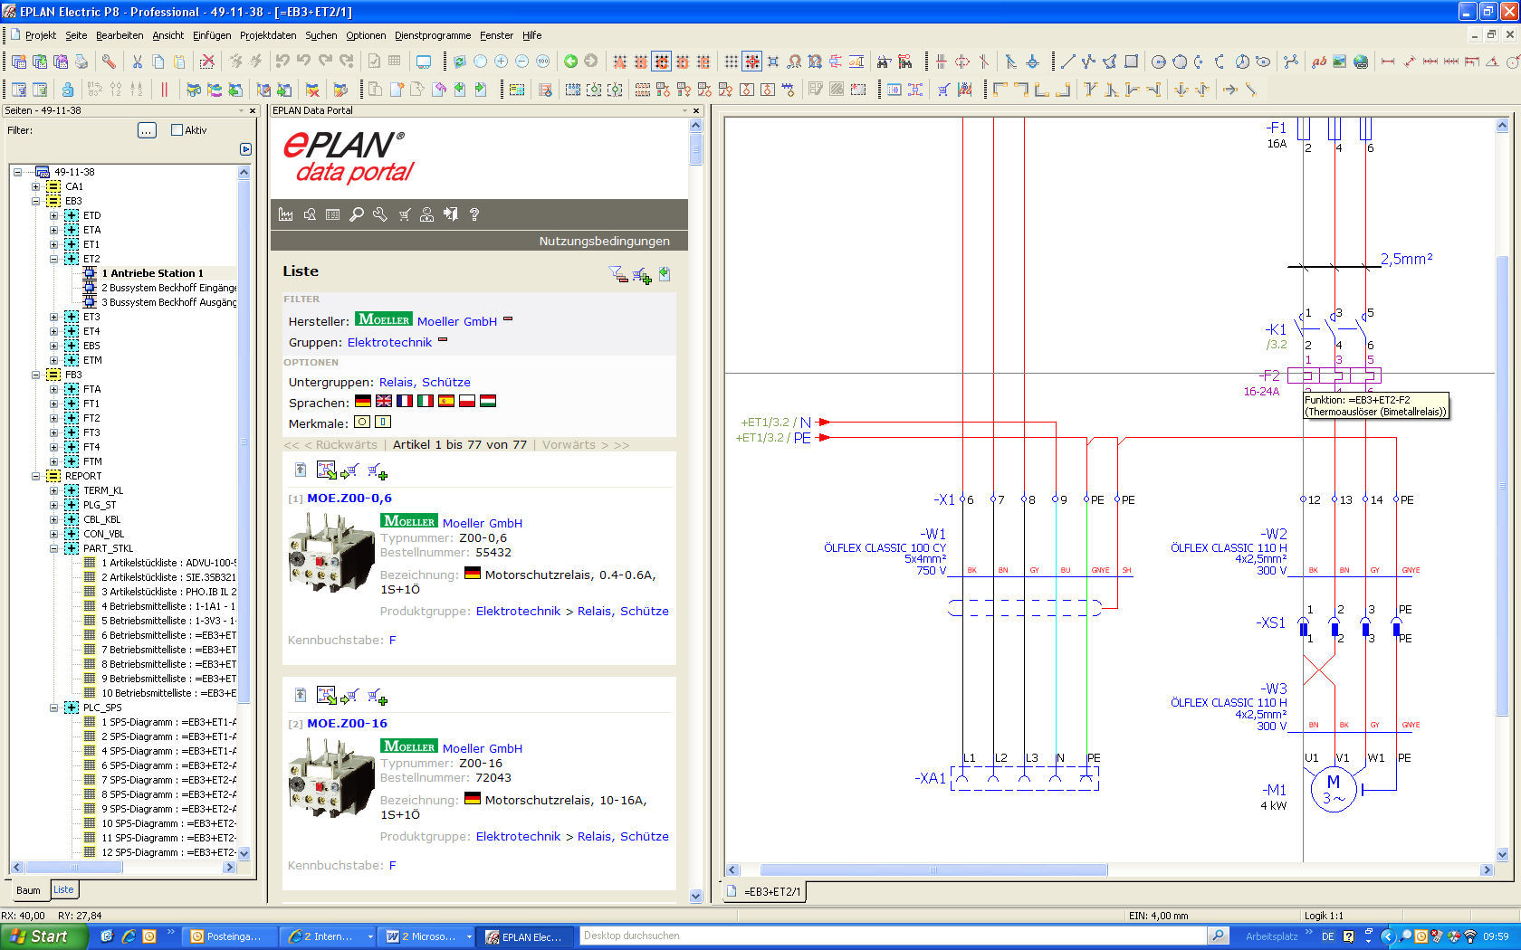Screen dimensions: 1521x950
Task: Click the green back navigation arrow
Action: pyautogui.click(x=570, y=62)
